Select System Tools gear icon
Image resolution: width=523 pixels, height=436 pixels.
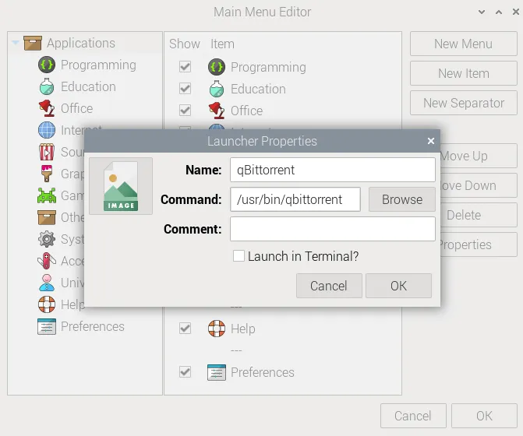[47, 239]
